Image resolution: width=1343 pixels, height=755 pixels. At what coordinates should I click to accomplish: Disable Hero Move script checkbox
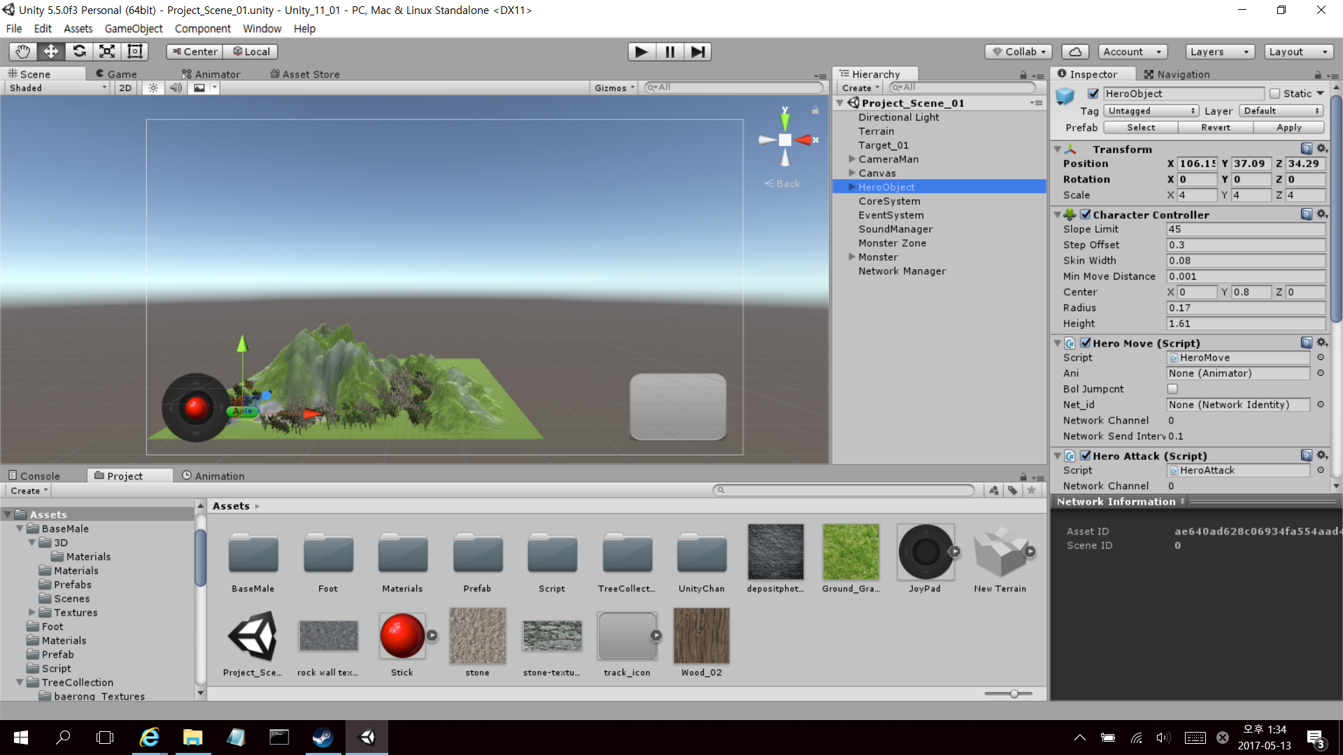click(x=1085, y=343)
